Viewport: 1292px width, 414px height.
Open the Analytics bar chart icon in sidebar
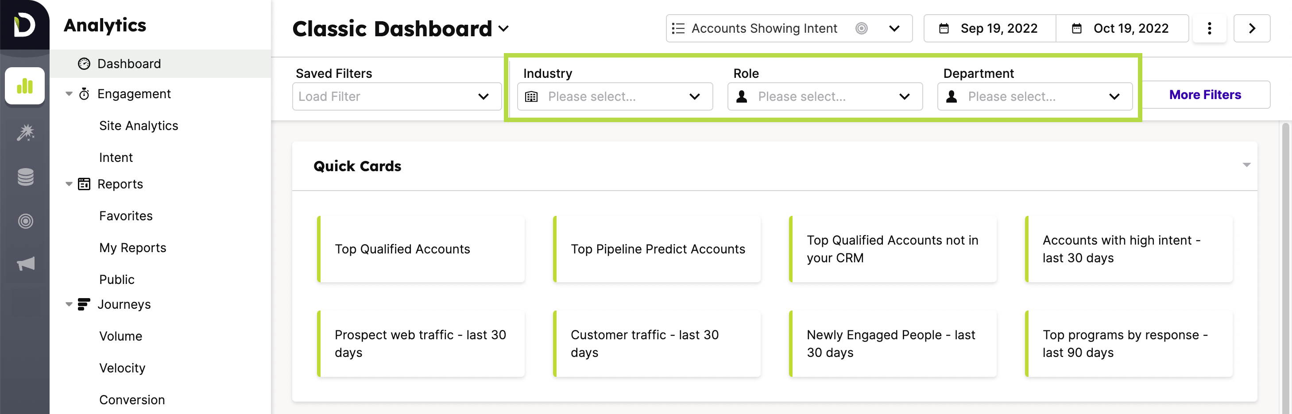click(x=25, y=86)
